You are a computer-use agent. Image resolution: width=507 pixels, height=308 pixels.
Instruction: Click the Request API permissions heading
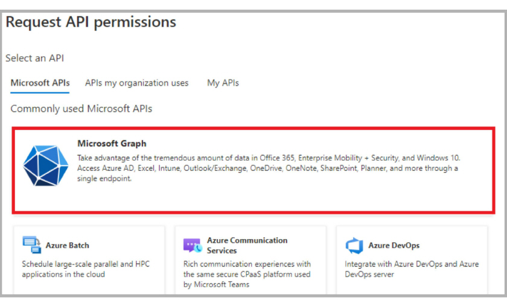pos(91,22)
